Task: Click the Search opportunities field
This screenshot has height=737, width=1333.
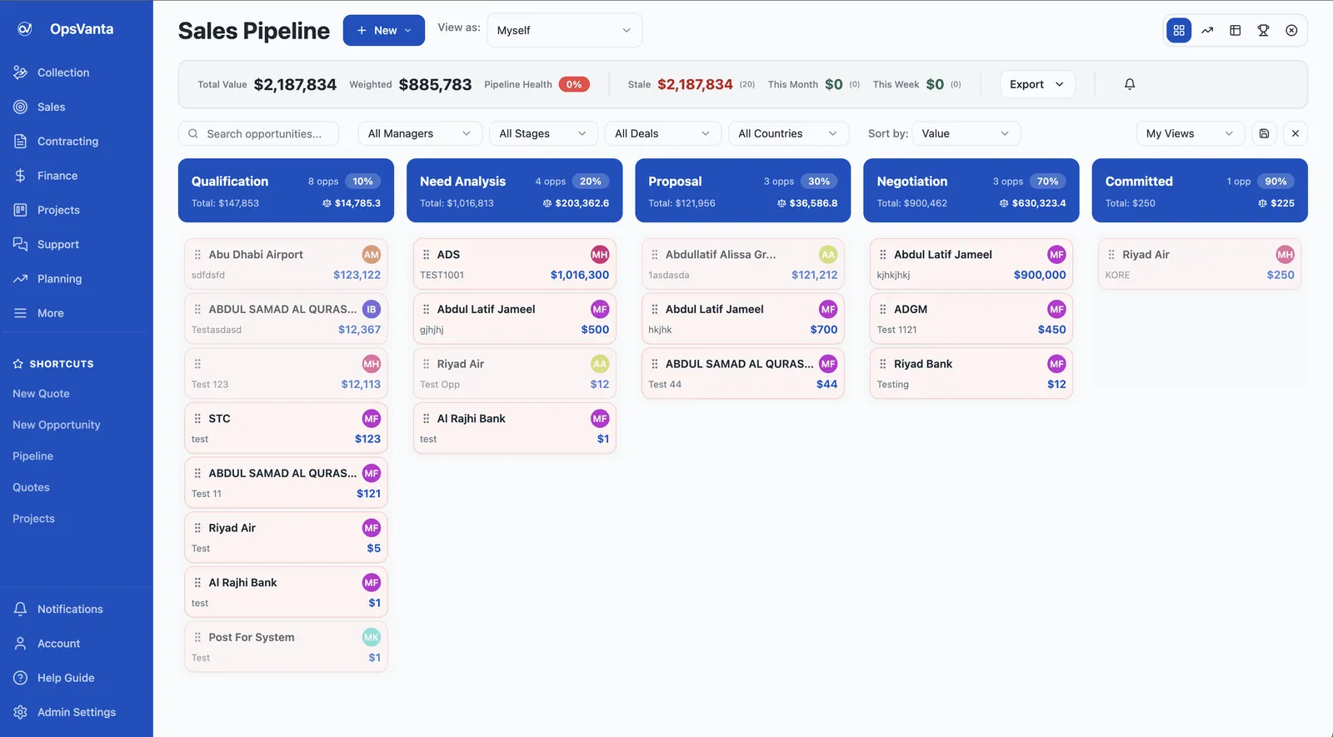Action: tap(259, 133)
